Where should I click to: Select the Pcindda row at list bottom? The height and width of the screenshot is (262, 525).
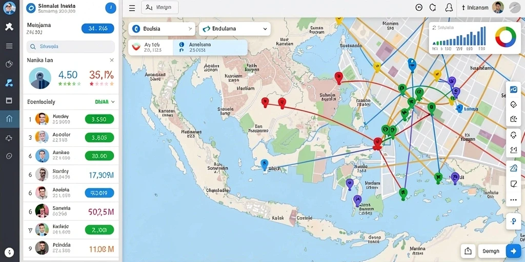pos(71,248)
